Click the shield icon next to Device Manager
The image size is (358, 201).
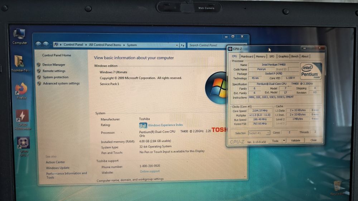39,65
